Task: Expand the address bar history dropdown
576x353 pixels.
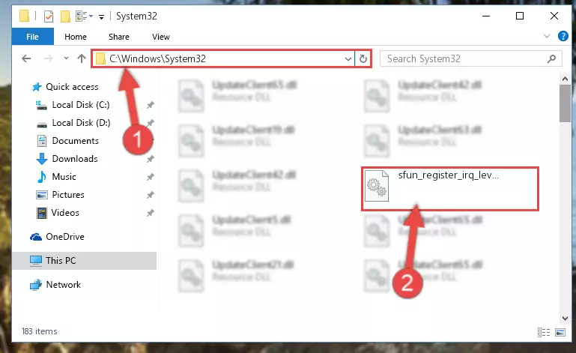Action: tap(348, 58)
